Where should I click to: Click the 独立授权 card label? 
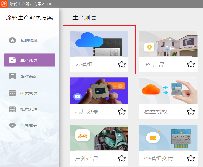[156, 112]
